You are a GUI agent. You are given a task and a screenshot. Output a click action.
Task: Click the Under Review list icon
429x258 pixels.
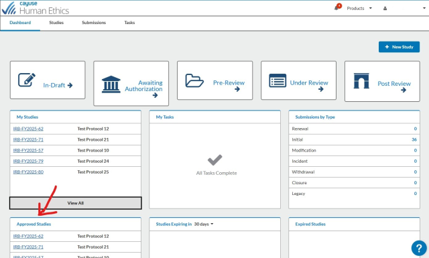[x=278, y=80]
